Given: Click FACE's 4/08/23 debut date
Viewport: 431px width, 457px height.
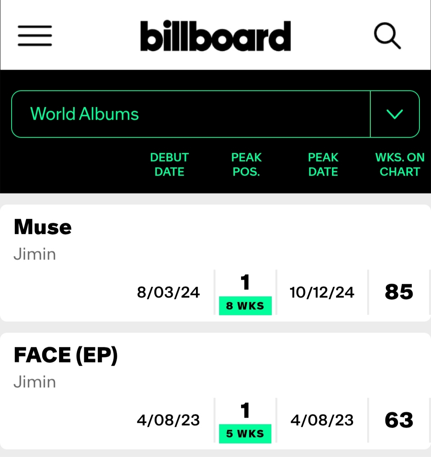Looking at the screenshot, I should 168,421.
